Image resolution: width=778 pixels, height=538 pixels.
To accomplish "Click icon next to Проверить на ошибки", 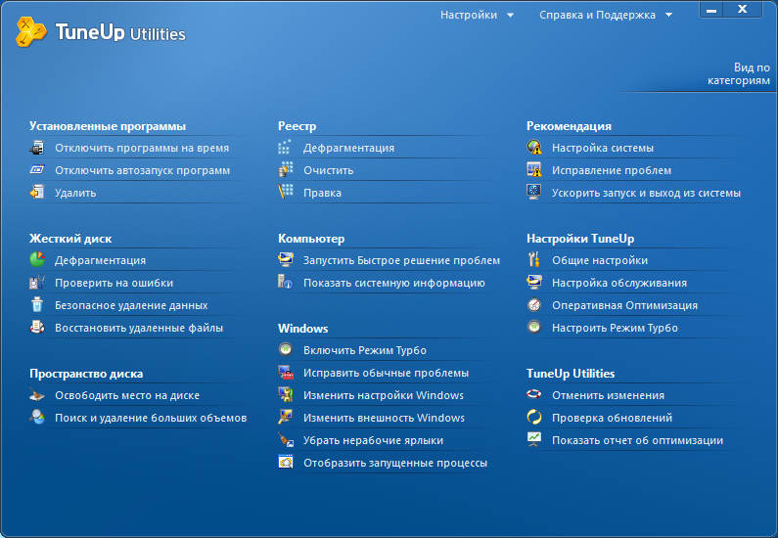I will [37, 282].
